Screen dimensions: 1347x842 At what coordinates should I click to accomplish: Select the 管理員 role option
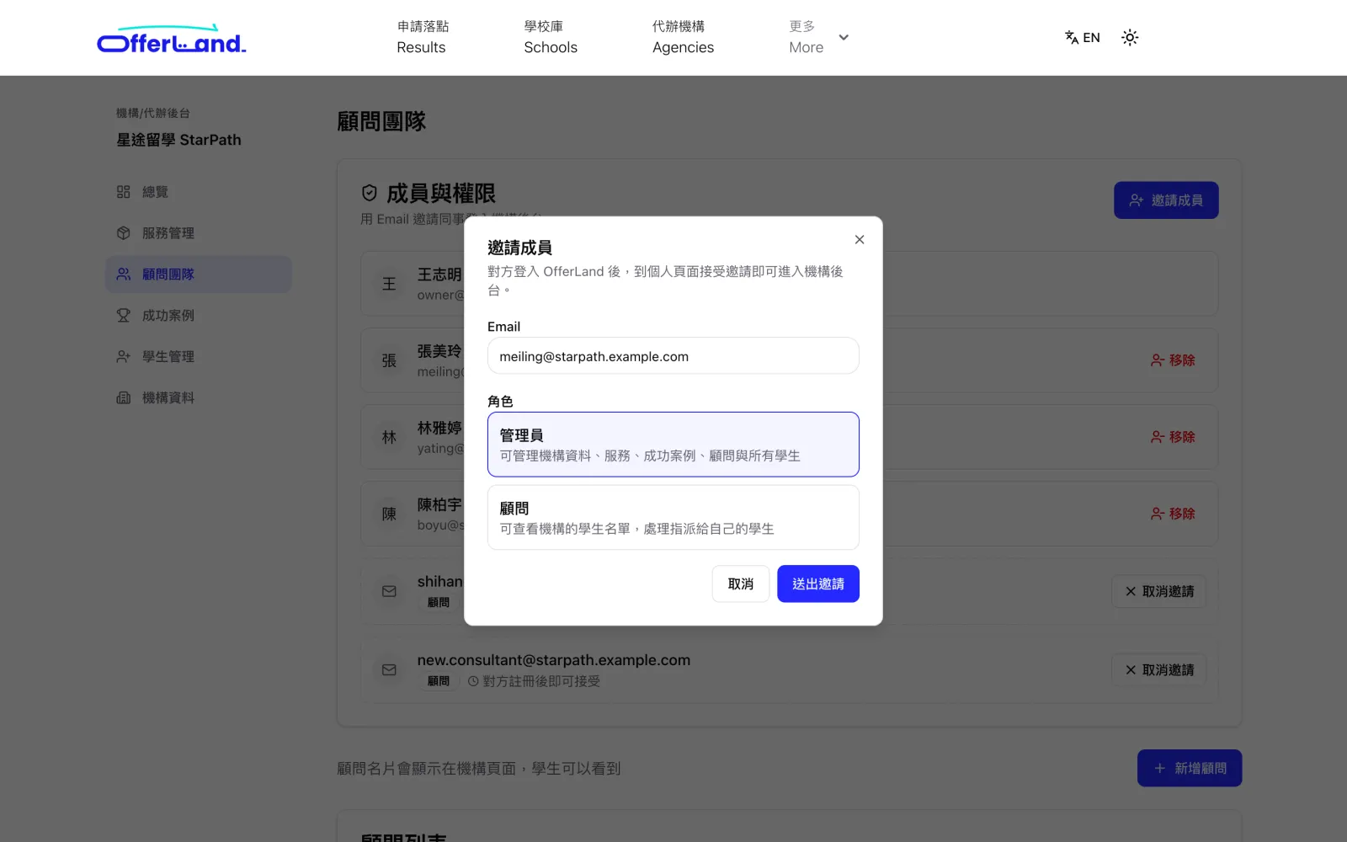[673, 445]
